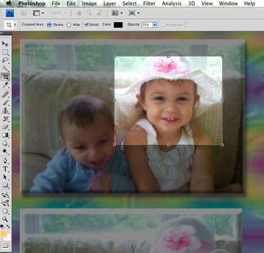This screenshot has height=253, width=264.
Task: Choose the Delete cropped area option
Action: 50,25
